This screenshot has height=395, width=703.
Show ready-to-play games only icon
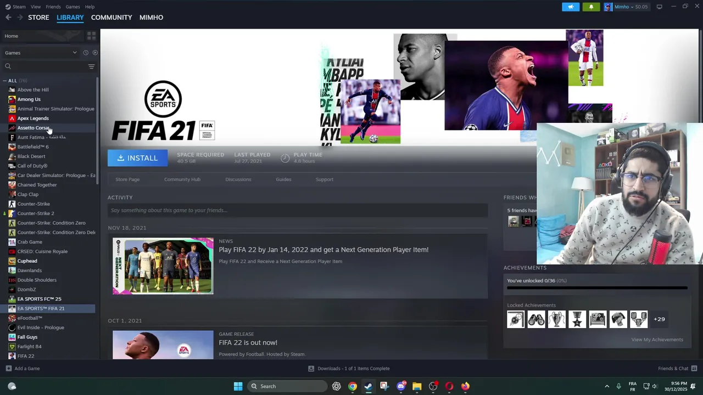95,53
